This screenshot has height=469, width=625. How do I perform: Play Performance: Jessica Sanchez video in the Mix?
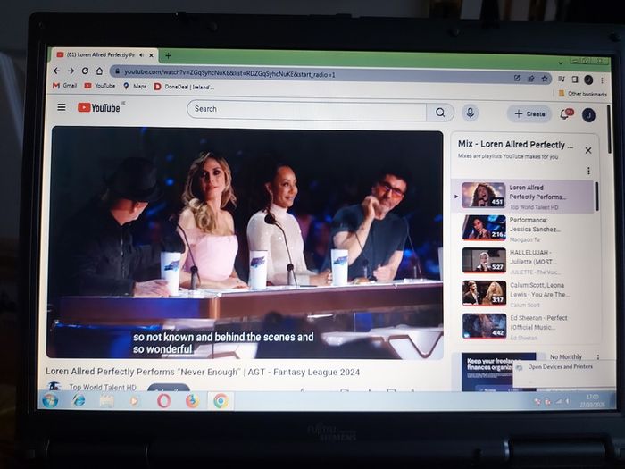523,229
